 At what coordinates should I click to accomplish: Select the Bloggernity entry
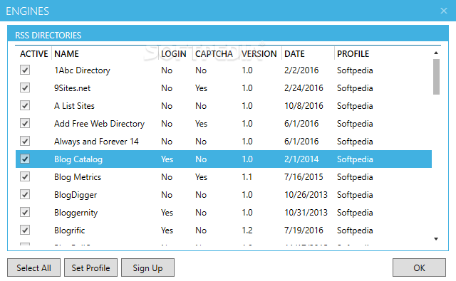76,213
